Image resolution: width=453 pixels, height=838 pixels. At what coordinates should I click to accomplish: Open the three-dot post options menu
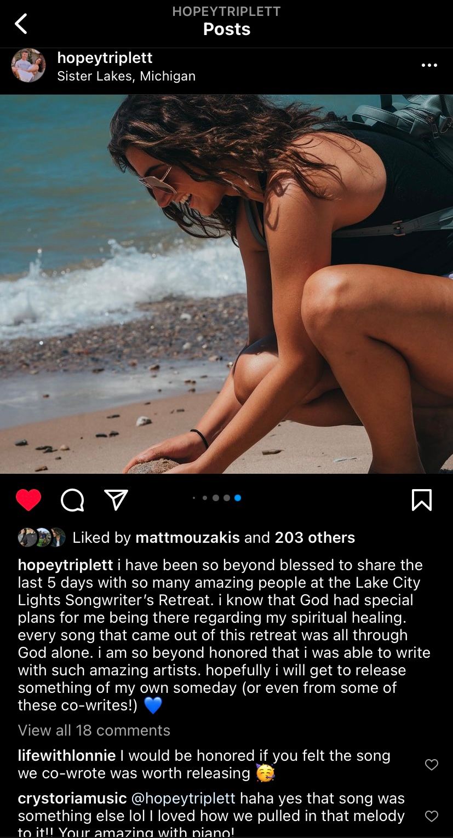tap(429, 65)
